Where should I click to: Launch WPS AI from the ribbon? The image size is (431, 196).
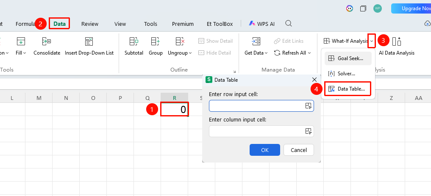coord(261,24)
